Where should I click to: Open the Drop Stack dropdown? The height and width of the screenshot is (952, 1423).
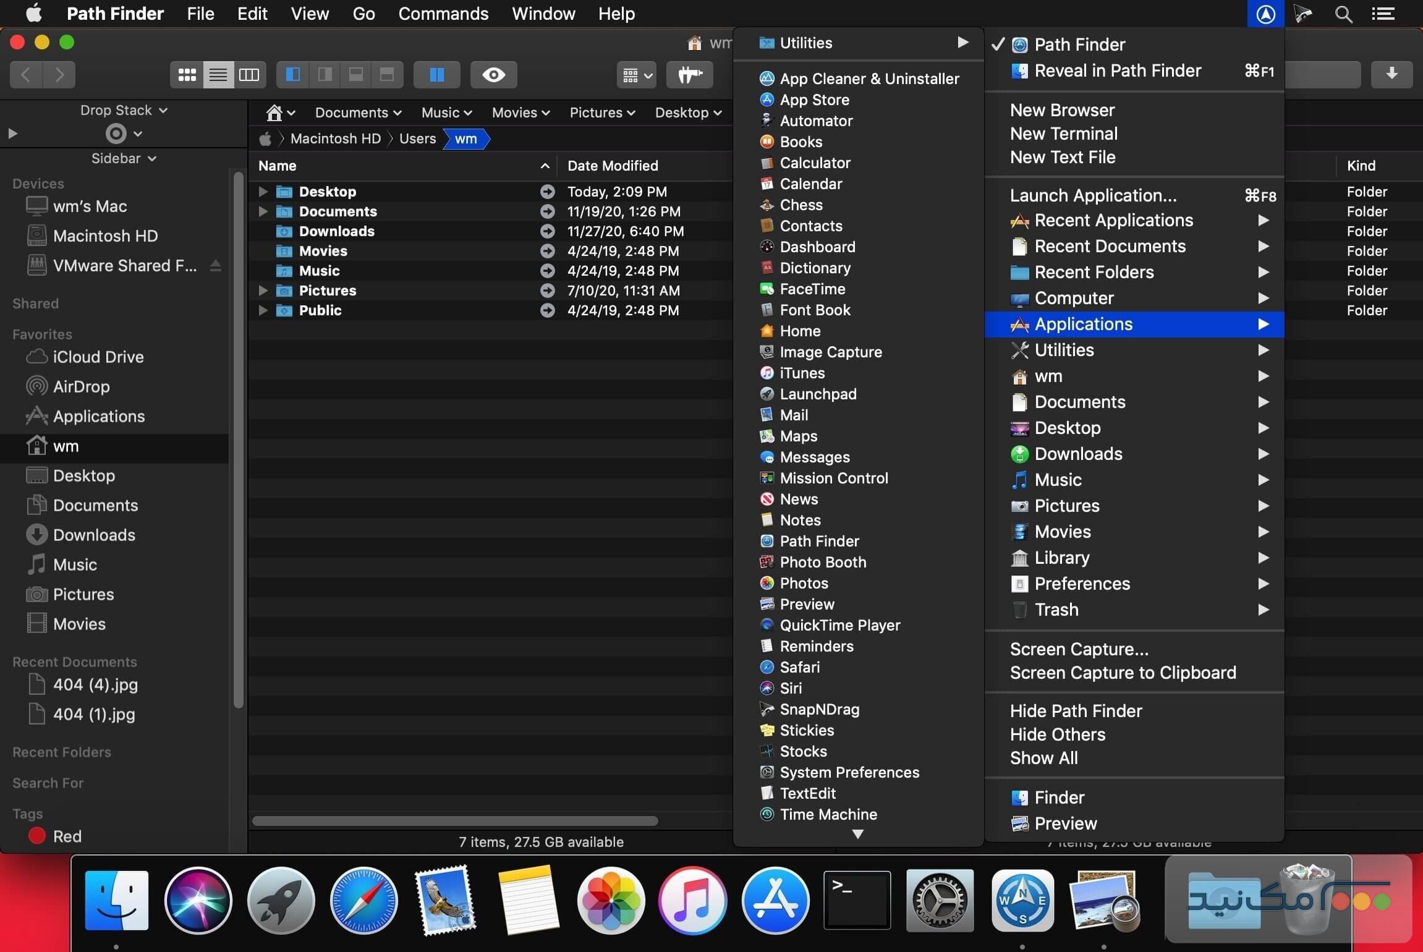[124, 110]
